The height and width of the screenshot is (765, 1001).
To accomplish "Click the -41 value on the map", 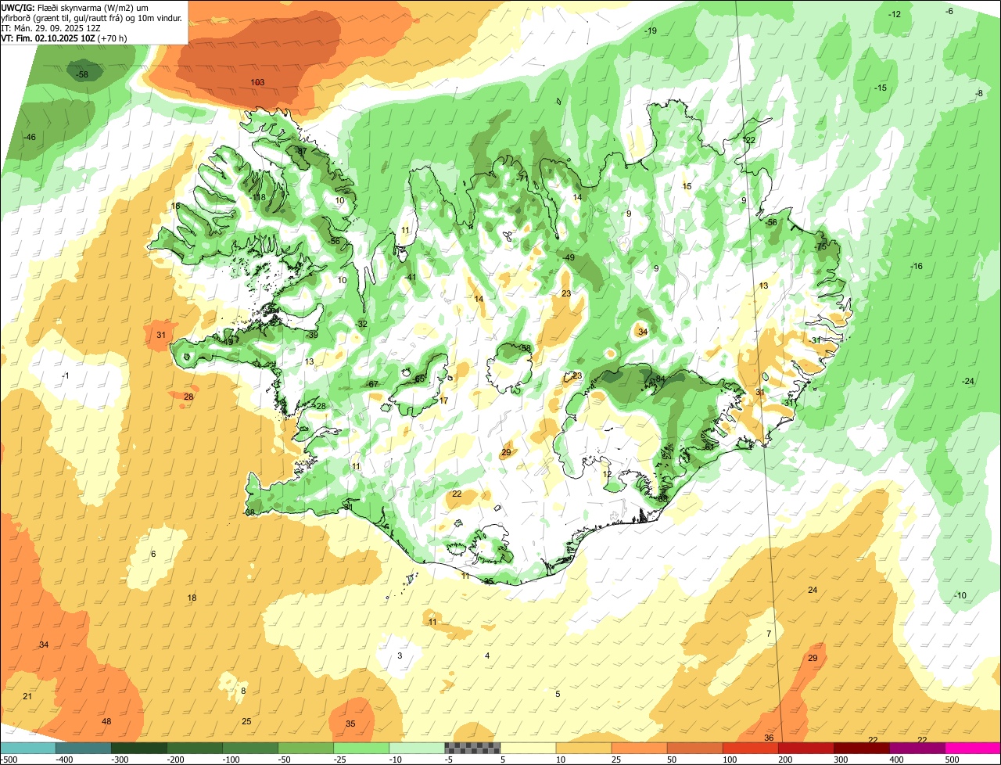I will coord(411,277).
